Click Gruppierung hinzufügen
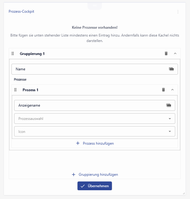The height and width of the screenshot is (199, 190). (95, 175)
